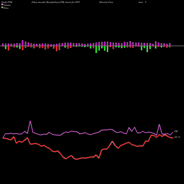Click the tallest magenta volume line peak
Screen dimensions: 184x184
[x=30, y=121]
